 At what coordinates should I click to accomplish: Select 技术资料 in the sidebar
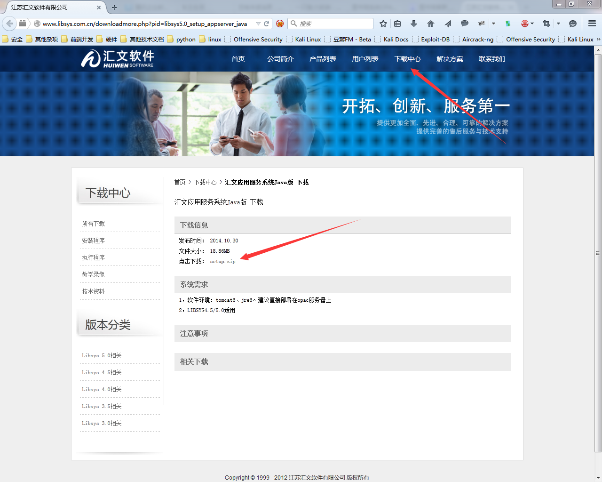click(93, 291)
